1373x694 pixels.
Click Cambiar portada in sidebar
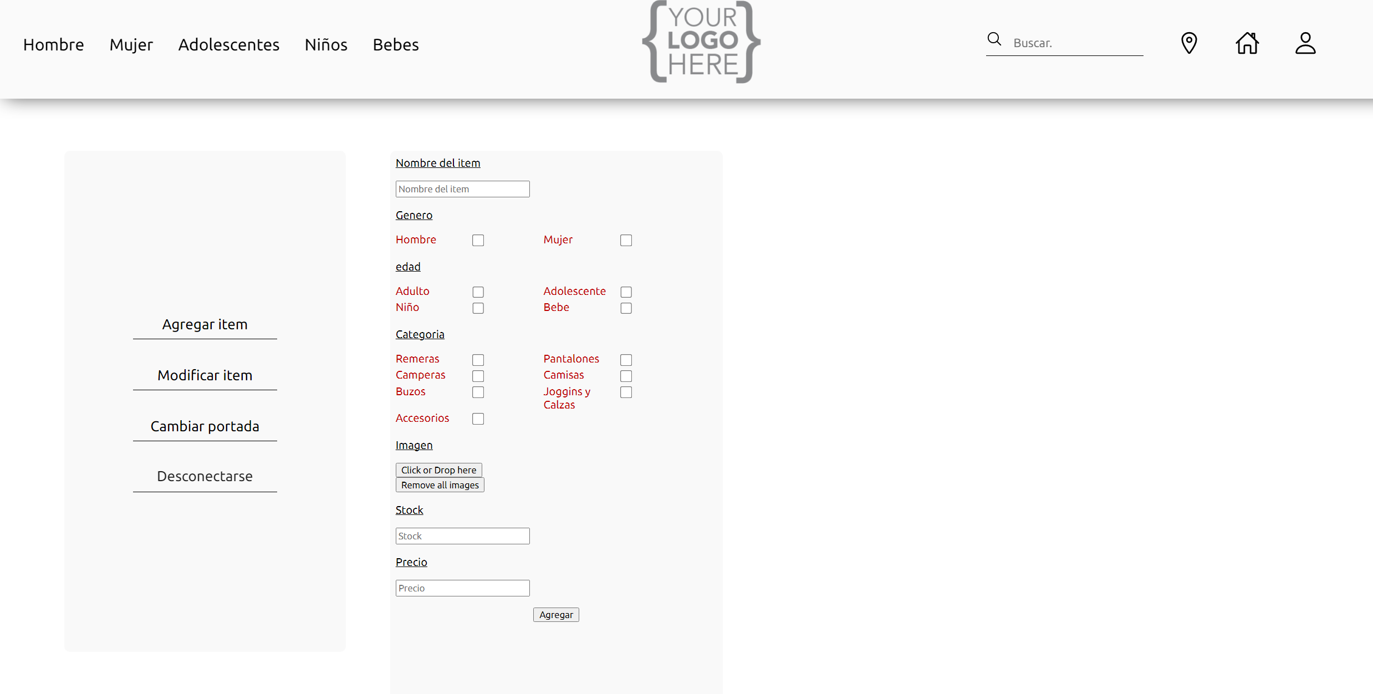205,426
